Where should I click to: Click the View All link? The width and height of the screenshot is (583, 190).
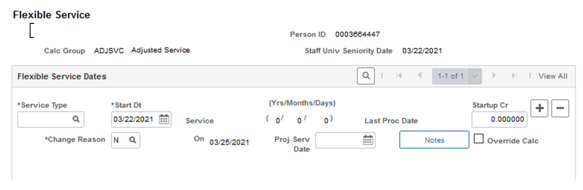[x=553, y=76]
